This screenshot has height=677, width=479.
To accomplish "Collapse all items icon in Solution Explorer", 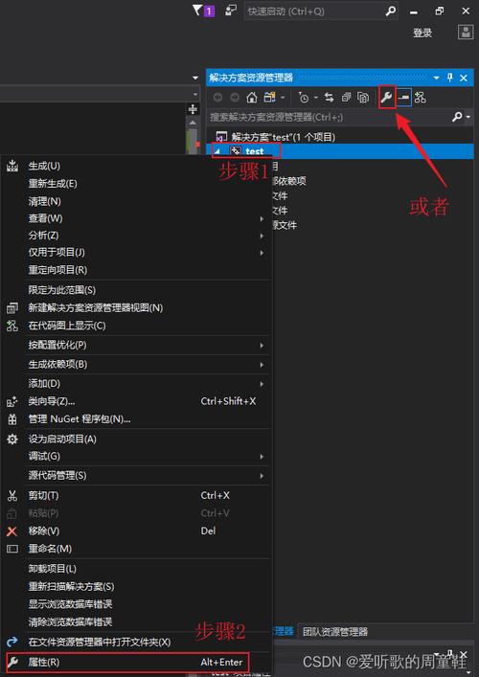I will click(x=346, y=98).
